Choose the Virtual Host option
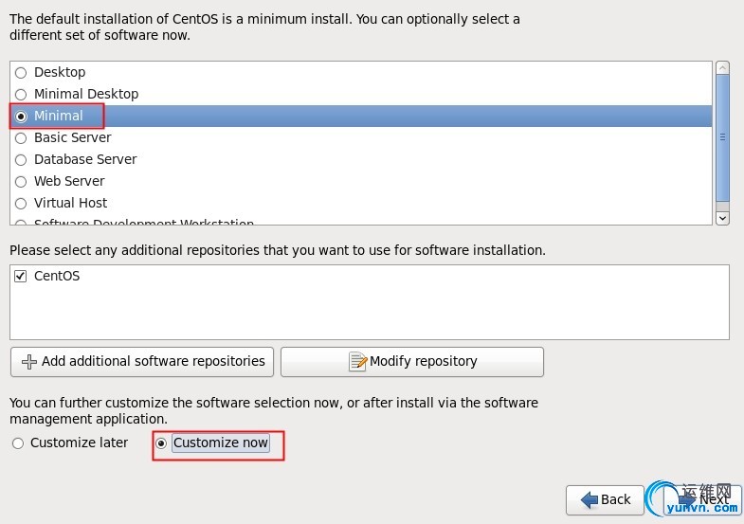The height and width of the screenshot is (524, 744). click(x=21, y=204)
